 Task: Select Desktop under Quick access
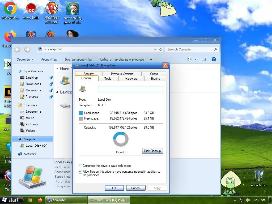pyautogui.click(x=32, y=78)
